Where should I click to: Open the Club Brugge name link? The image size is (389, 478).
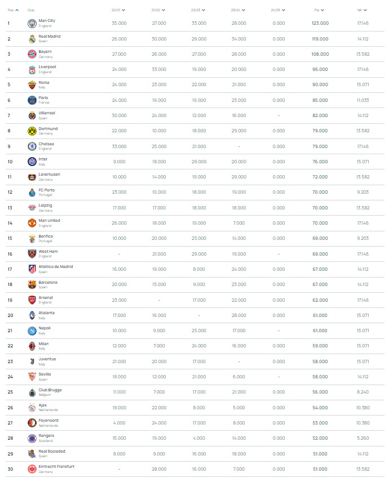coord(50,390)
